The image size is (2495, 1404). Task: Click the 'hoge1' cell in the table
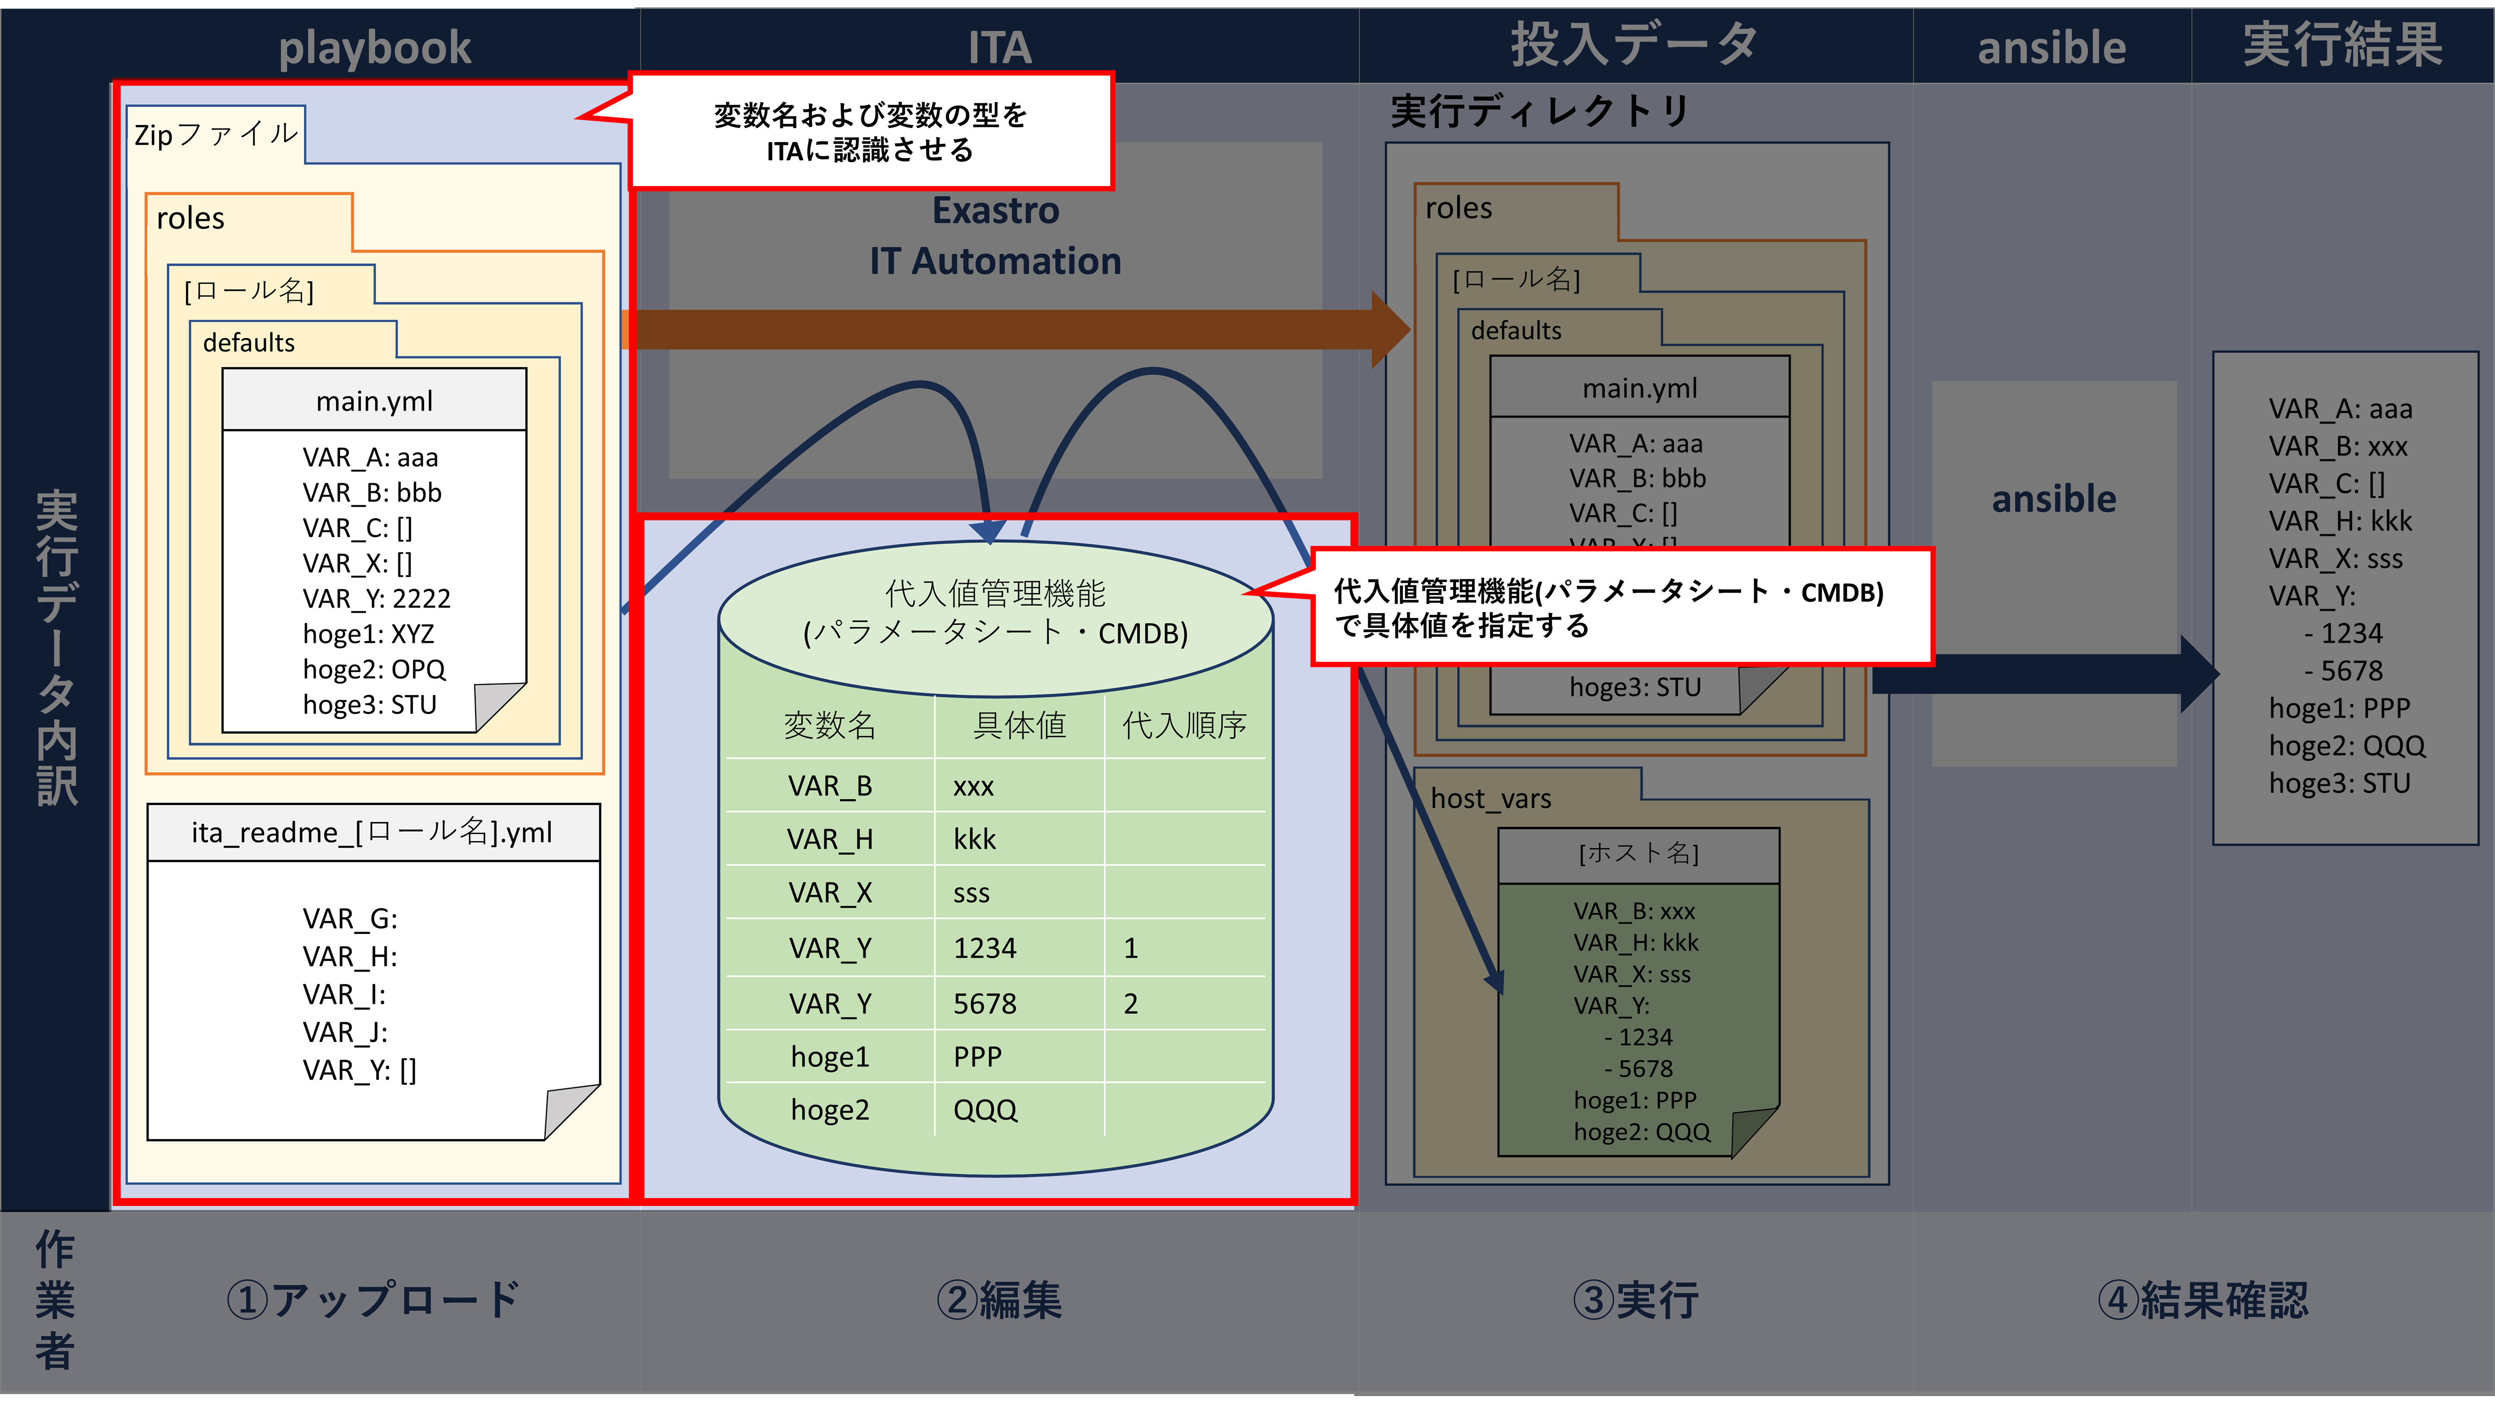[830, 1056]
